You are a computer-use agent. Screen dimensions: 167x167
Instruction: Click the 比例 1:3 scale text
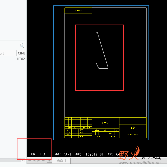38,154
